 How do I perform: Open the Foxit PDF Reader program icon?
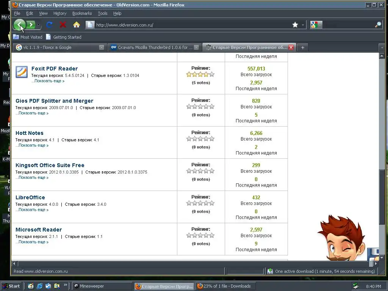[22, 72]
